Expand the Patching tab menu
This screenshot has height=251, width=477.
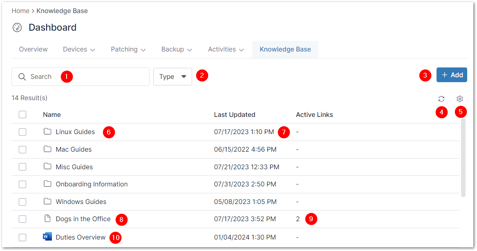tap(128, 49)
